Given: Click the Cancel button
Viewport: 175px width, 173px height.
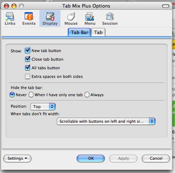Looking at the screenshot, I should (x=156, y=158).
